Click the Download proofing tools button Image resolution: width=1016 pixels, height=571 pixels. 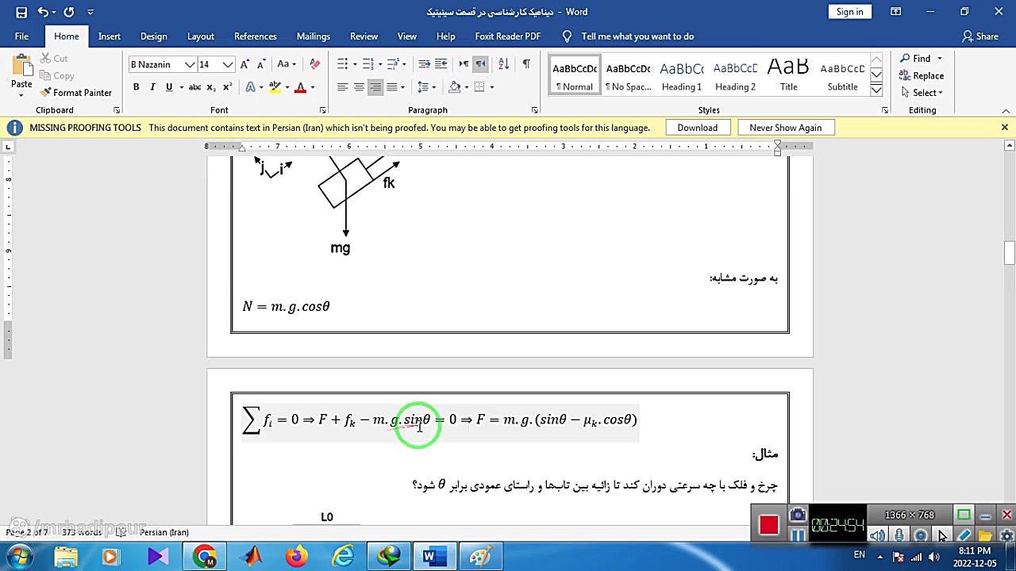[698, 128]
